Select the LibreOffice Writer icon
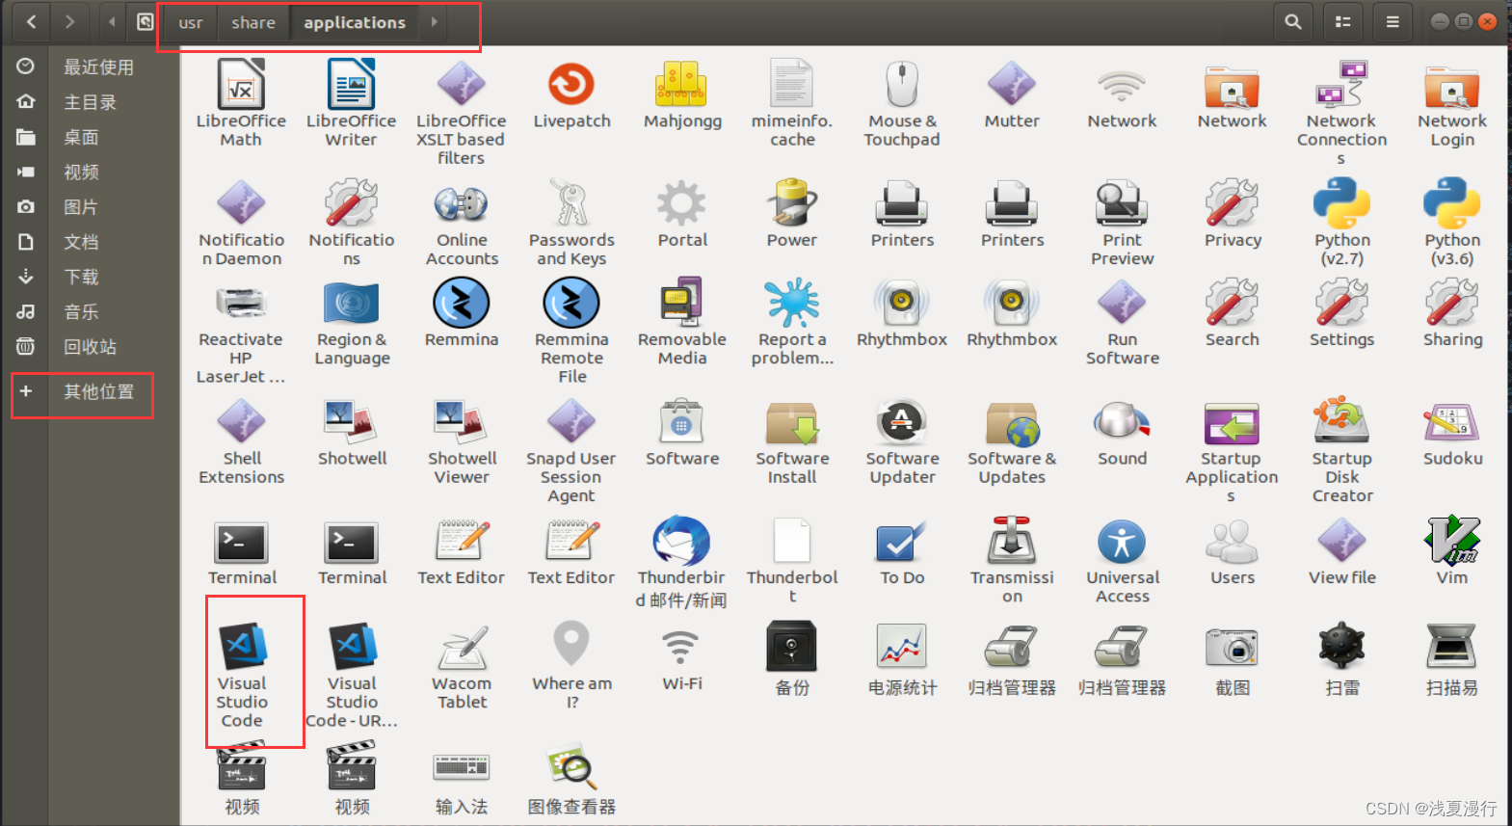 click(x=351, y=84)
